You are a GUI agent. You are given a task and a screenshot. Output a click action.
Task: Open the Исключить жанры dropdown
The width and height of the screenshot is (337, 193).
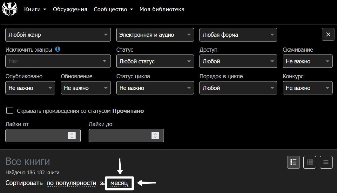(x=58, y=61)
